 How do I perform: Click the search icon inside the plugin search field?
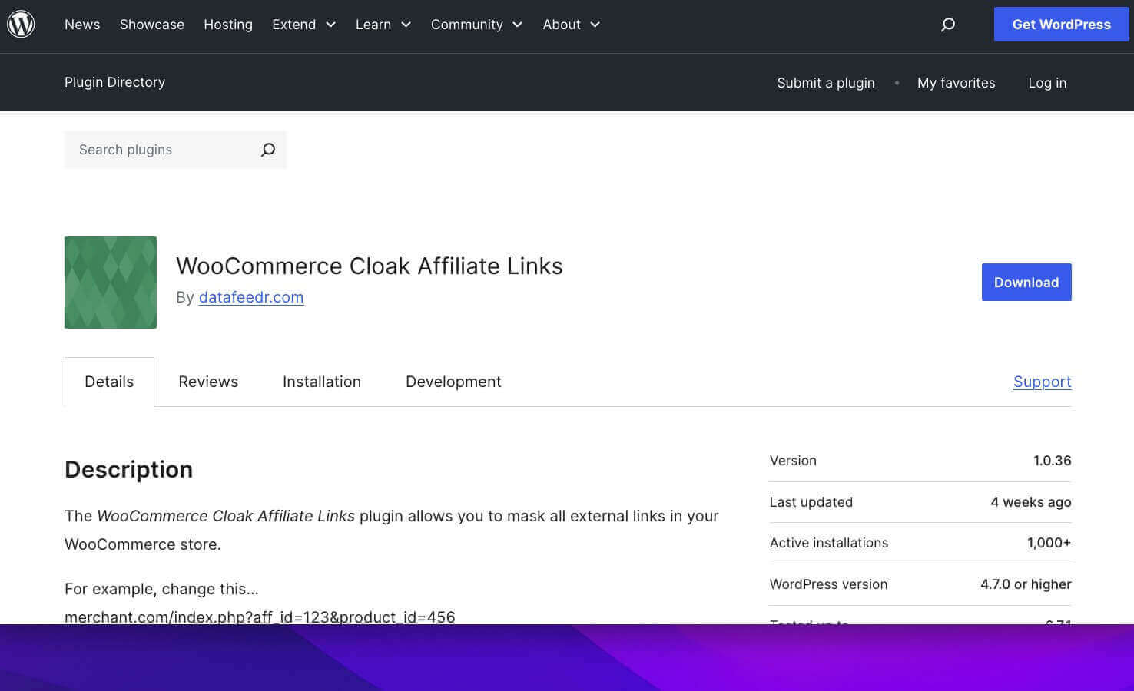pyautogui.click(x=267, y=150)
